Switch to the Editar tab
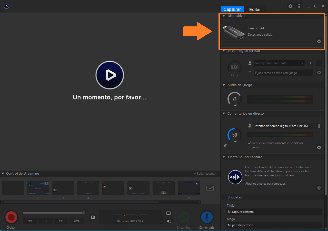This screenshot has width=328, height=231. click(255, 9)
